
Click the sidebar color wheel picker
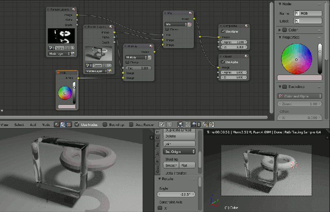(297, 59)
